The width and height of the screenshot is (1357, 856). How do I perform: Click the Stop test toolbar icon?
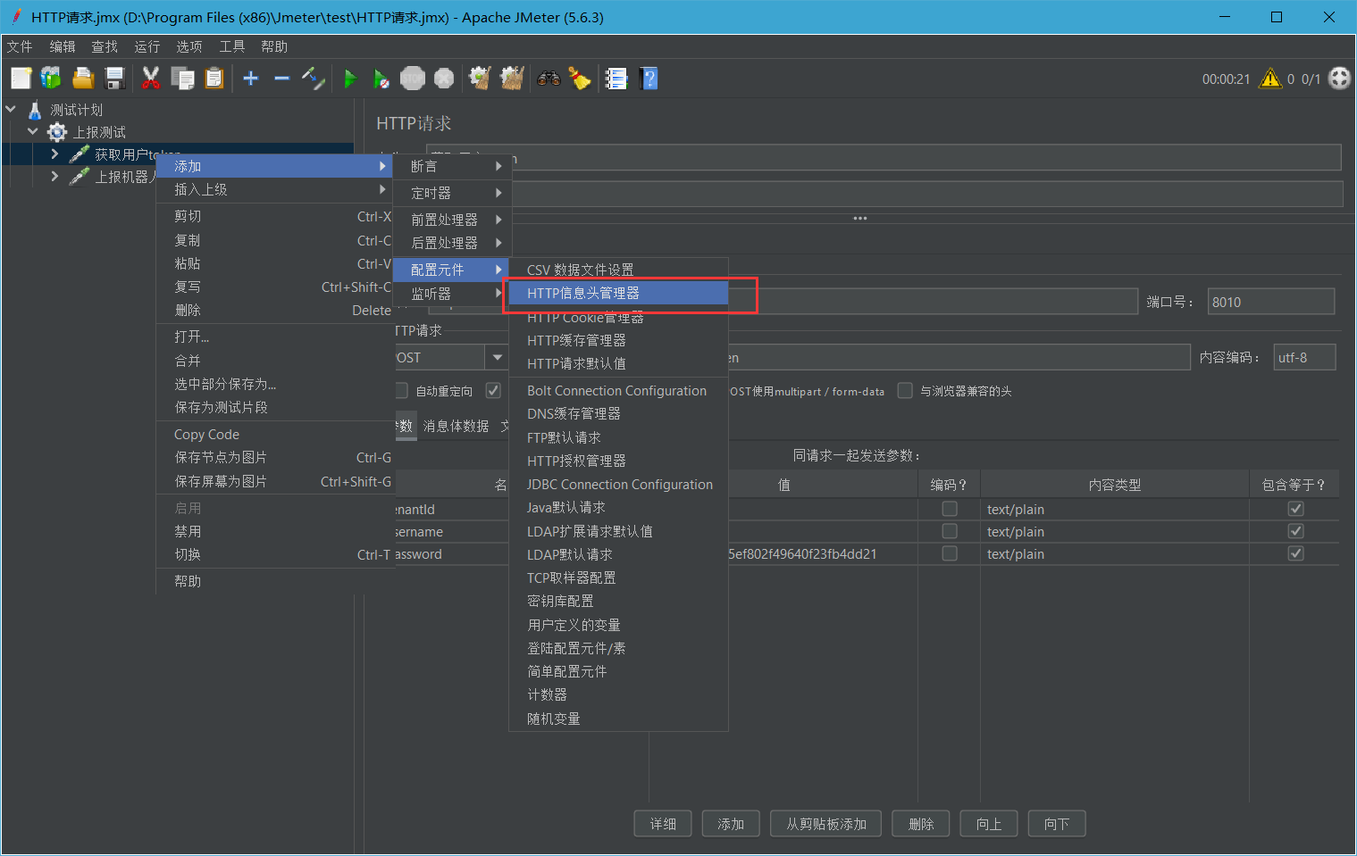point(413,79)
